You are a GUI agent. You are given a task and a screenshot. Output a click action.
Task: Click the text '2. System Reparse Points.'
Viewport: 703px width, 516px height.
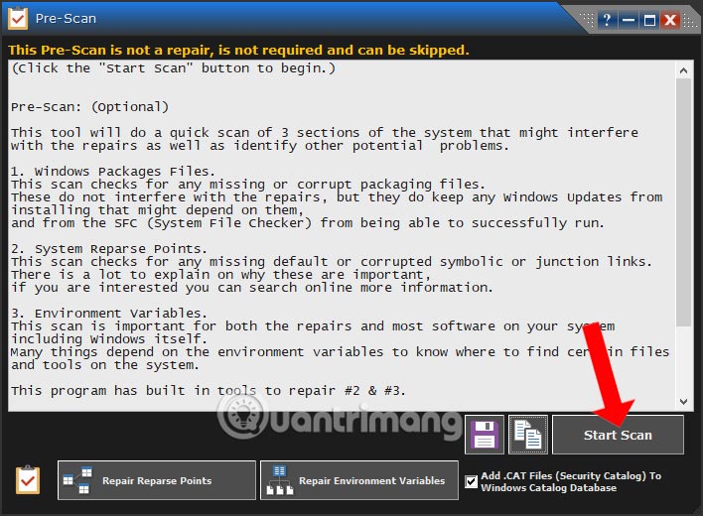(x=108, y=249)
